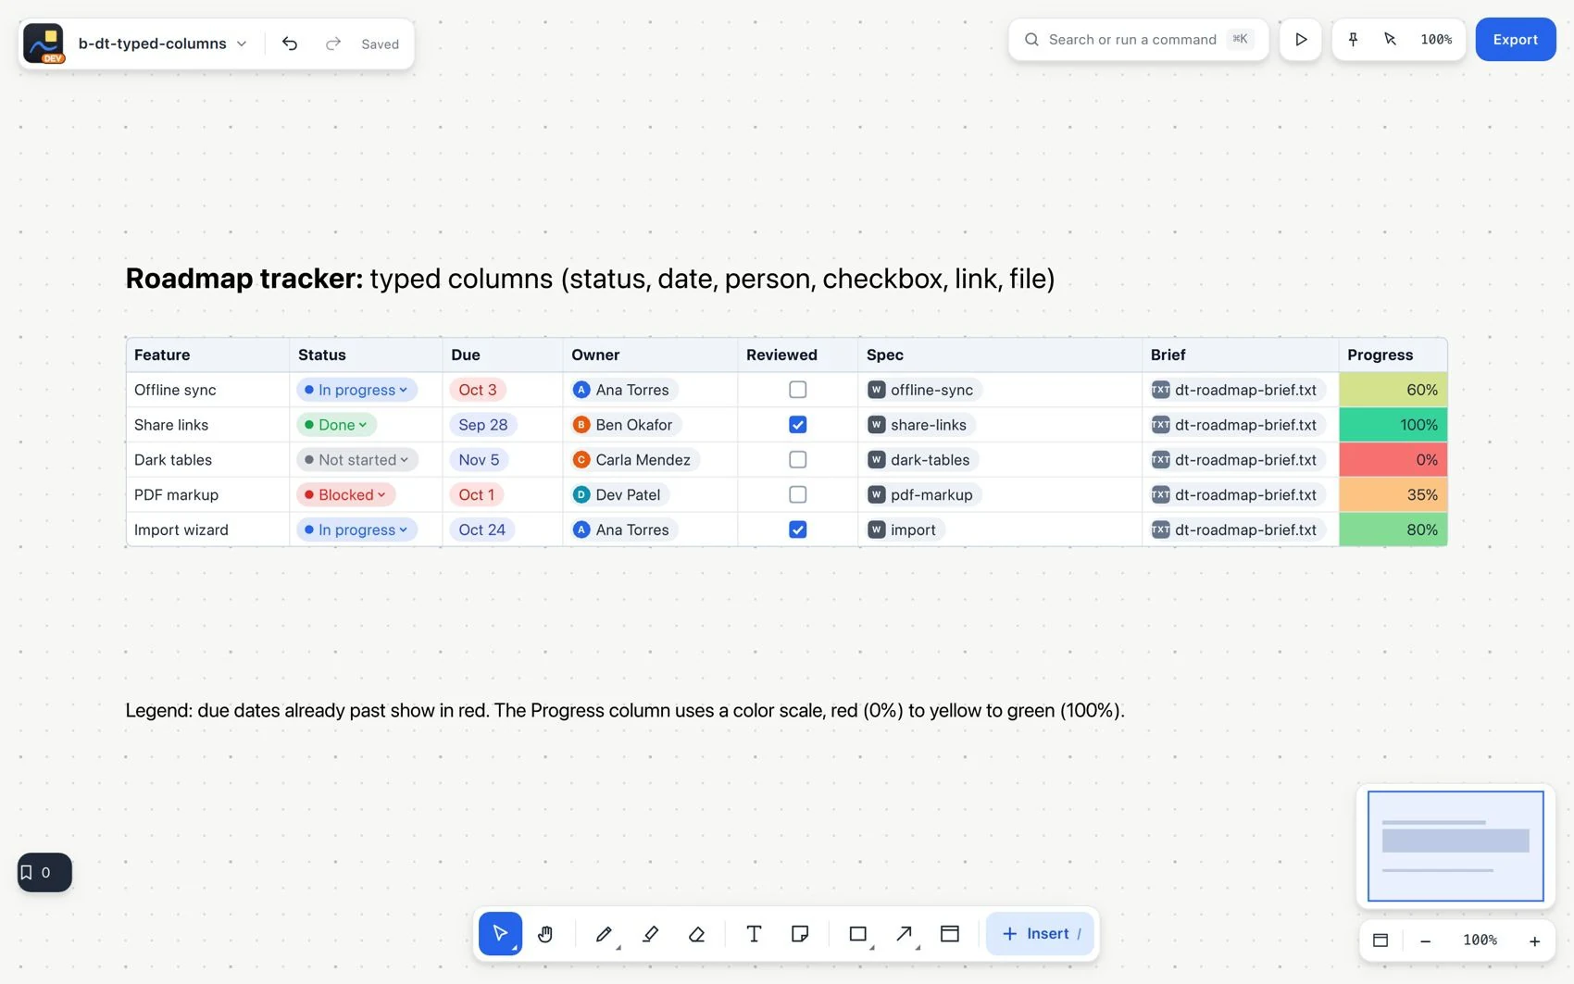Viewport: 1574px width, 984px height.
Task: Click the Search or run a command field
Action: click(1138, 39)
